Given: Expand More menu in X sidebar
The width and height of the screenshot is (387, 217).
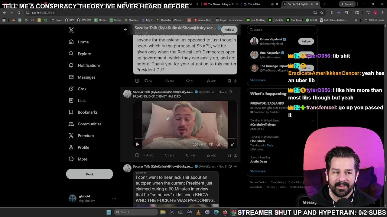Looking at the screenshot, I should pos(78,159).
